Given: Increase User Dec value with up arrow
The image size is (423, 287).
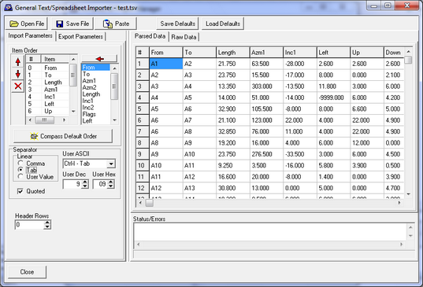Looking at the screenshot, I should point(85,182).
